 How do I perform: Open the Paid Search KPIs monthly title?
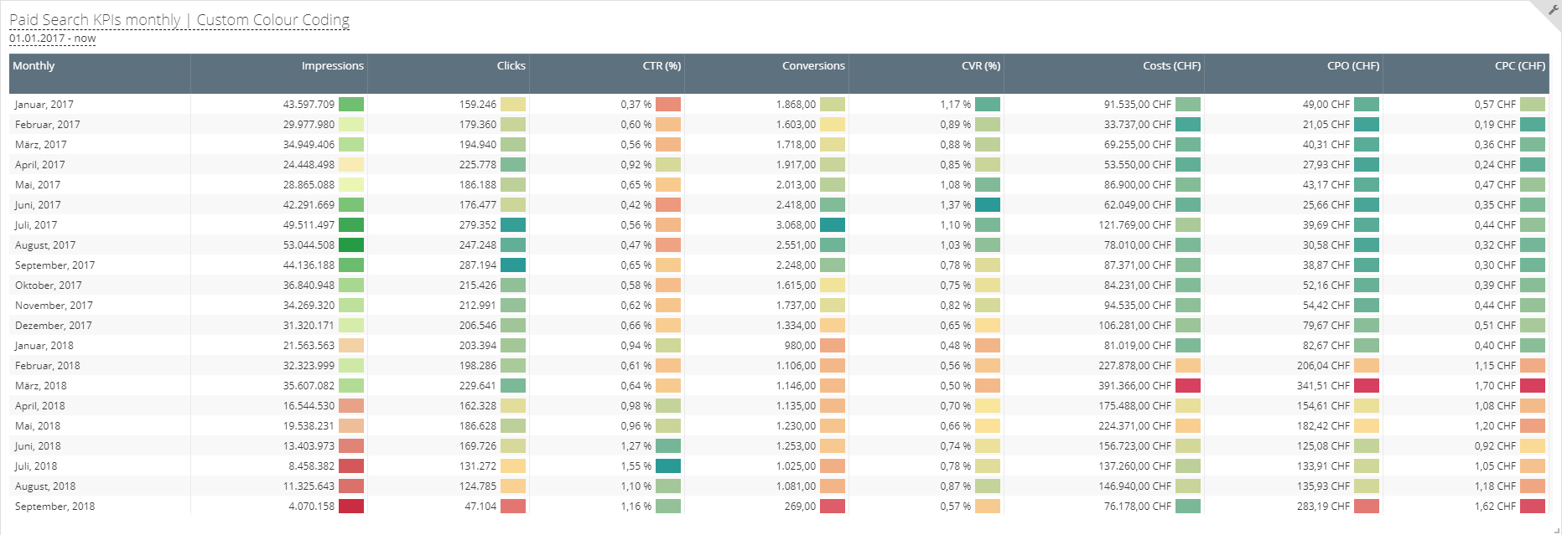click(x=179, y=19)
